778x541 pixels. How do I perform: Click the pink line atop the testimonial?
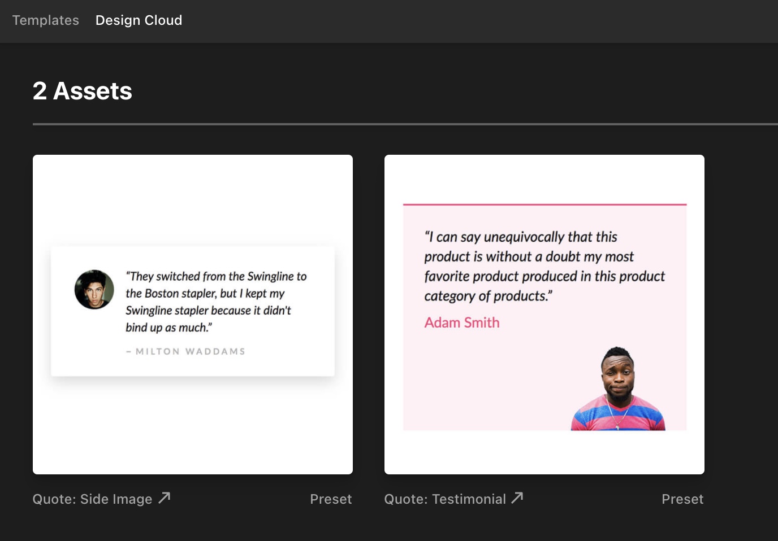(544, 204)
